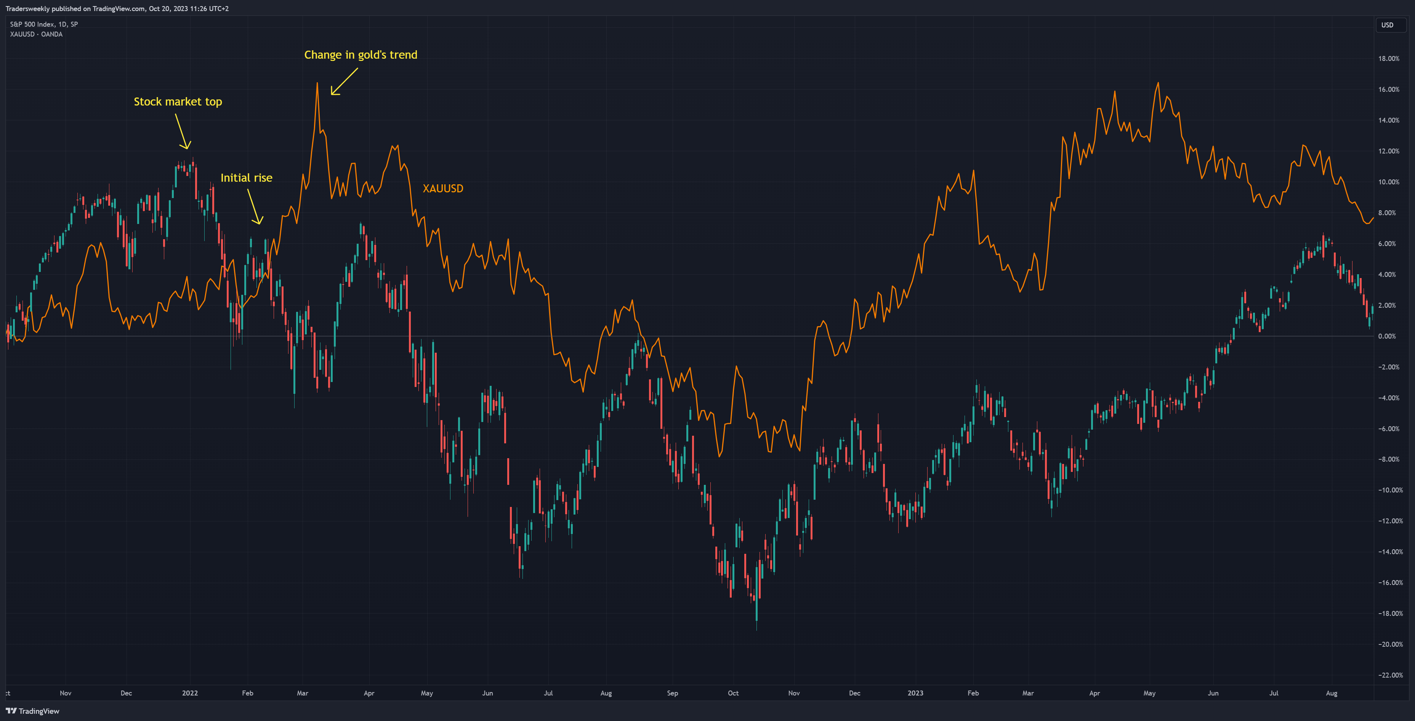Click the Mar label right of 2022 on time axis
1415x721 pixels.
pos(303,693)
